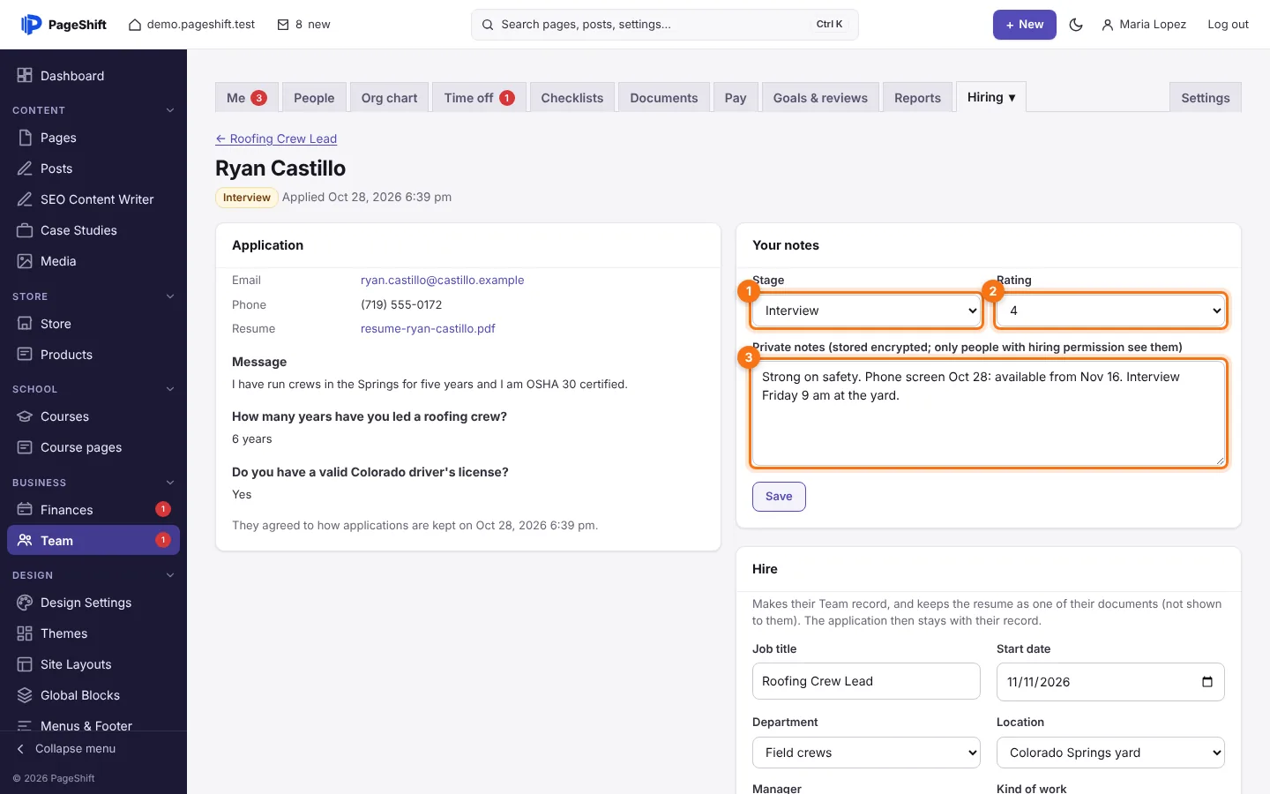The width and height of the screenshot is (1270, 794).
Task: Click the PageShift logo icon
Action: point(31,25)
